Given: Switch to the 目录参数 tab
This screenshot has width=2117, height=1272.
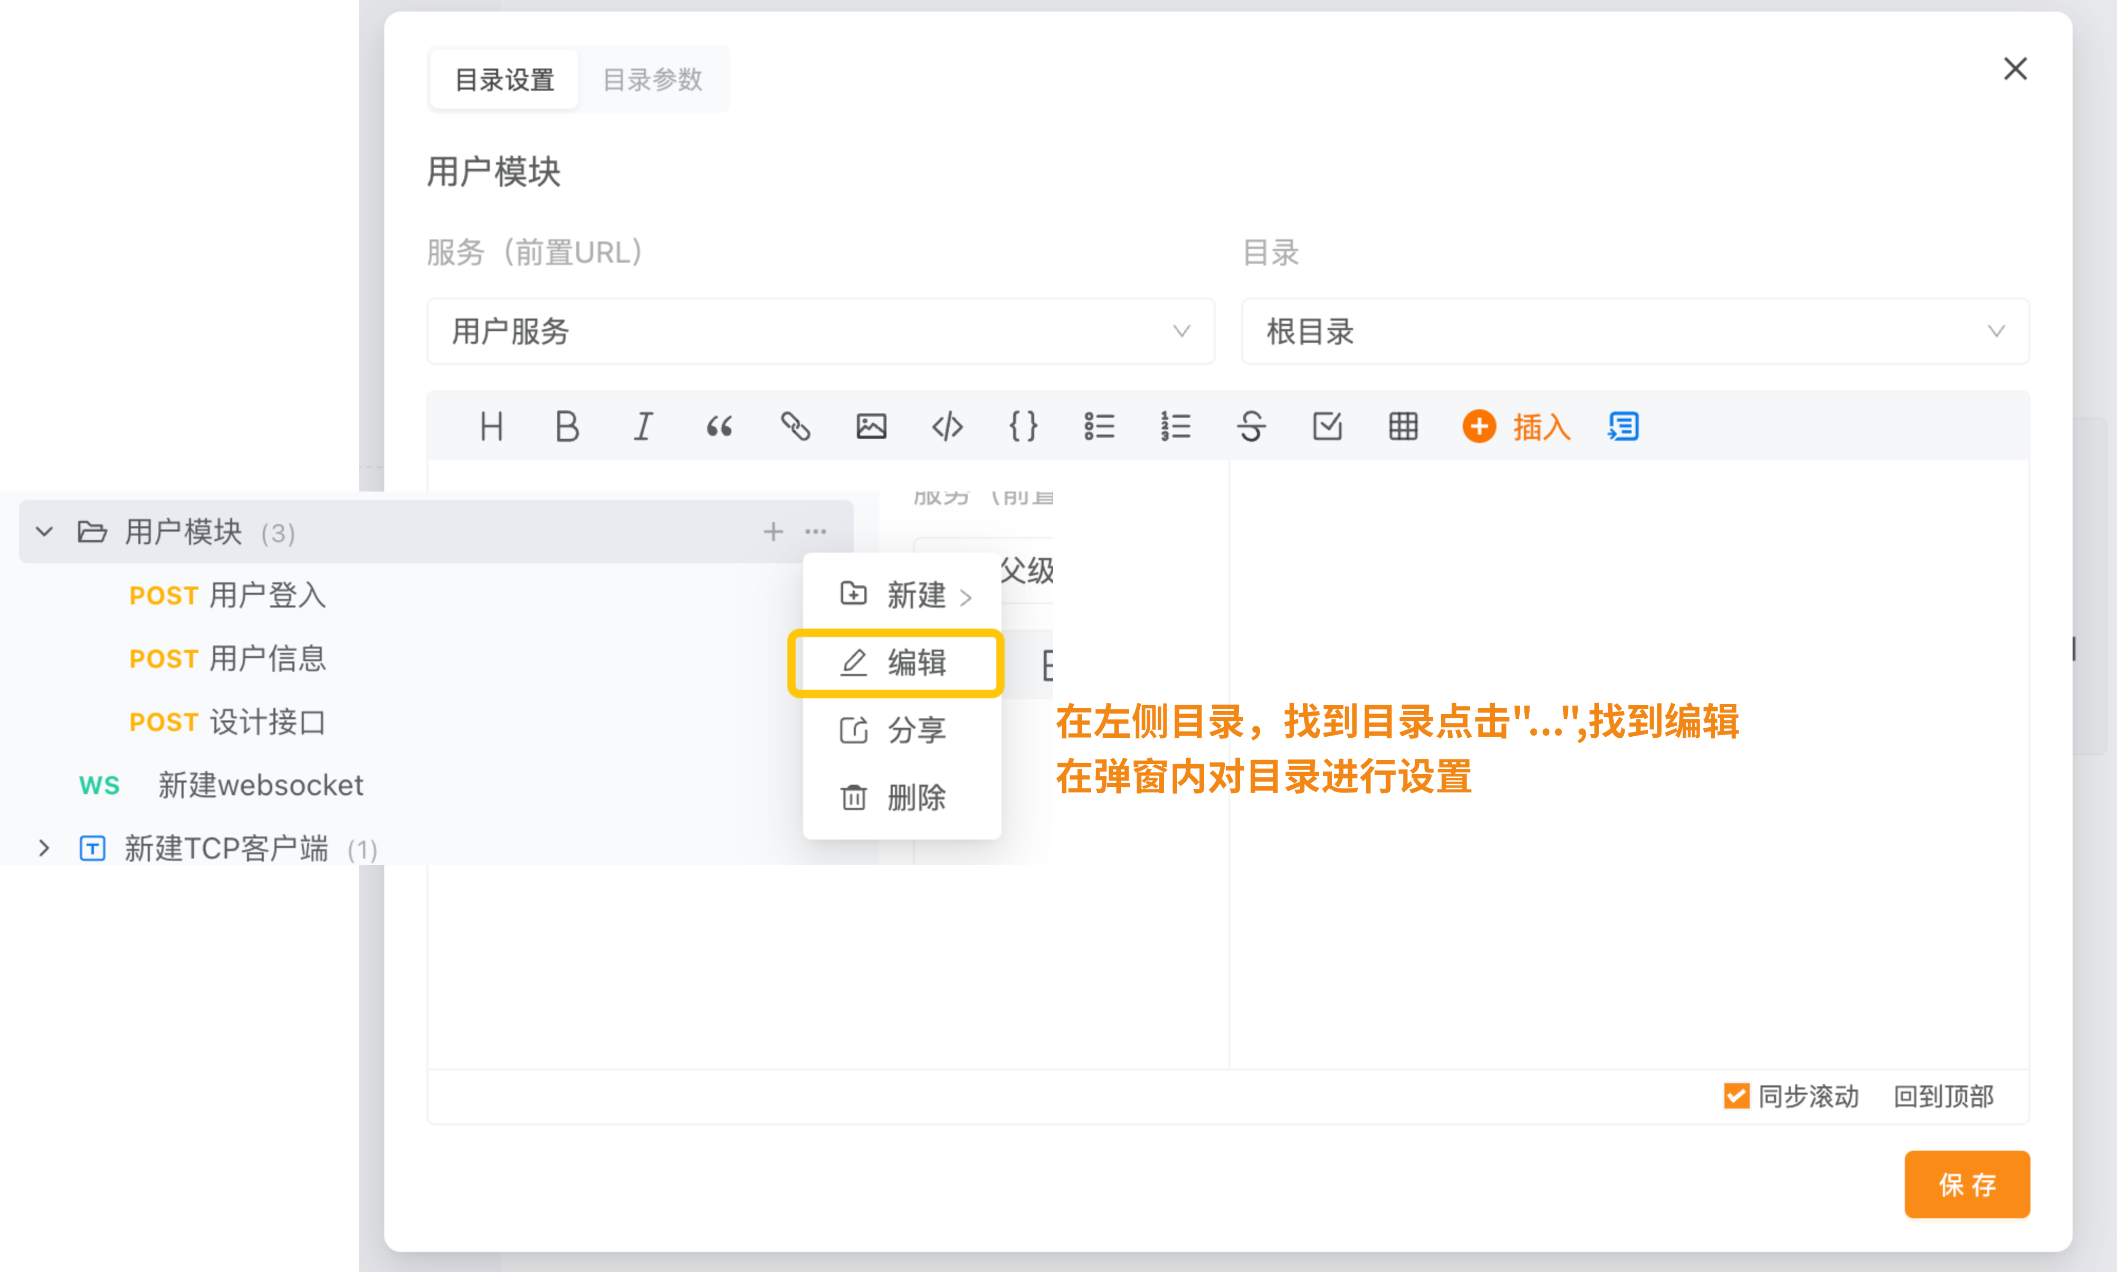Looking at the screenshot, I should tap(653, 80).
